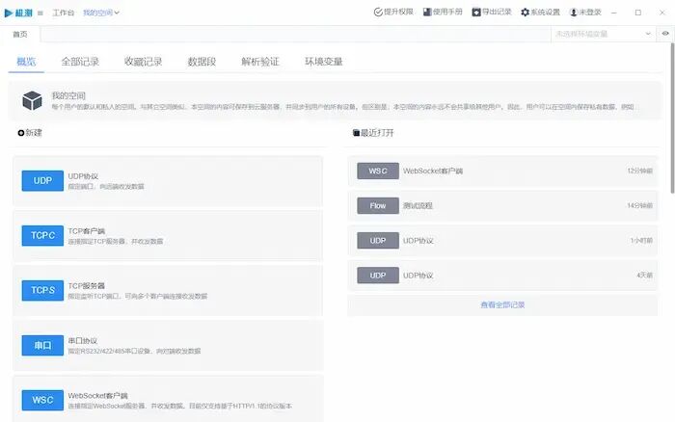Click 提升权限 toolbar item
The height and width of the screenshot is (422, 675).
click(393, 13)
